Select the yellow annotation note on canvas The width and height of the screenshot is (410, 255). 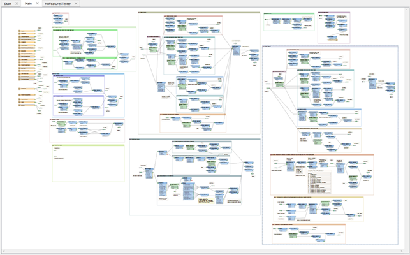pos(207,201)
